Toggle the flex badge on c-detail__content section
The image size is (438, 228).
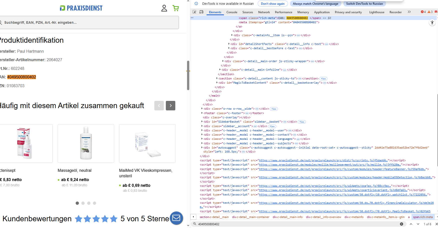pos(323,79)
